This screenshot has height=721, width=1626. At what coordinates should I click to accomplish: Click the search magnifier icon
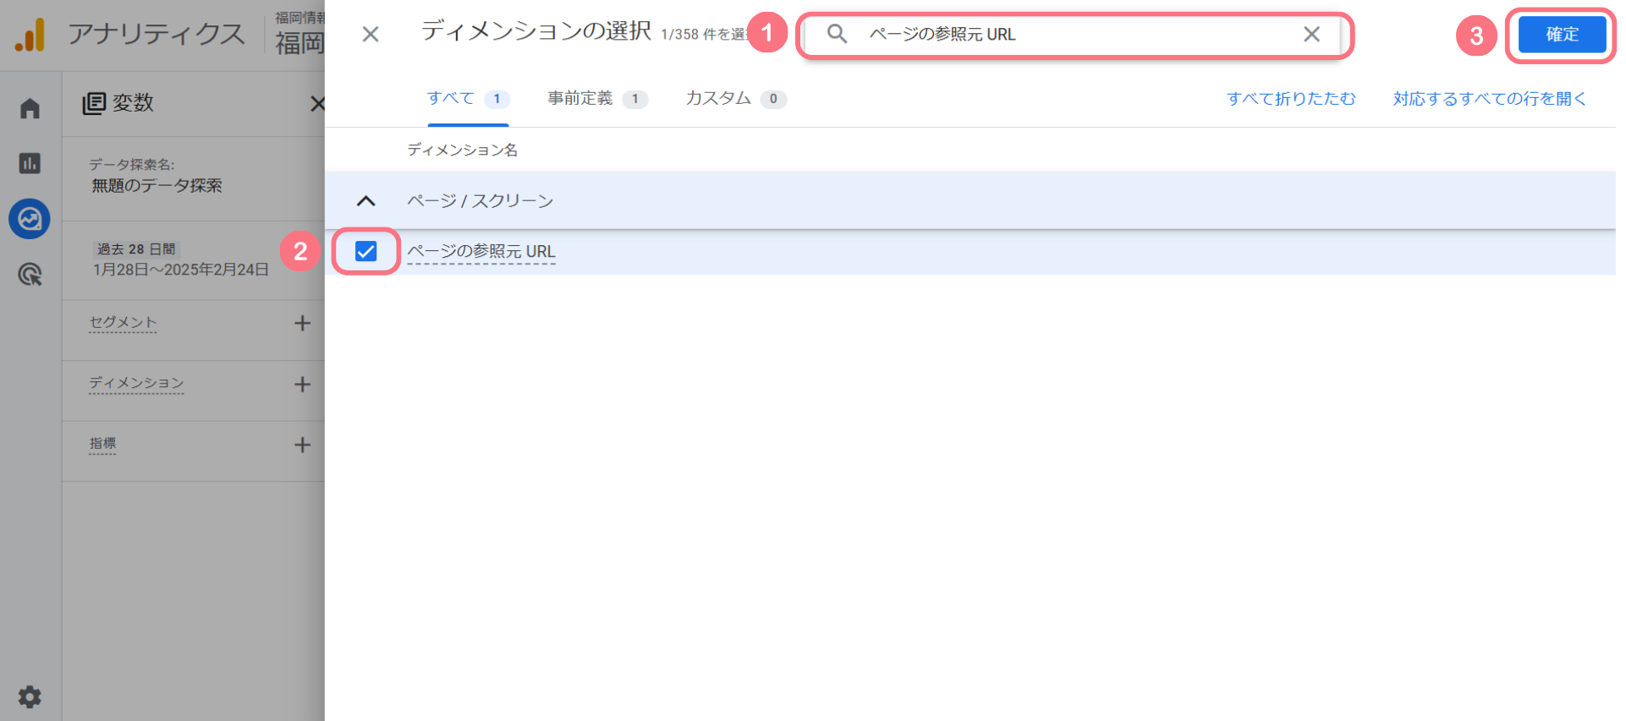click(837, 35)
